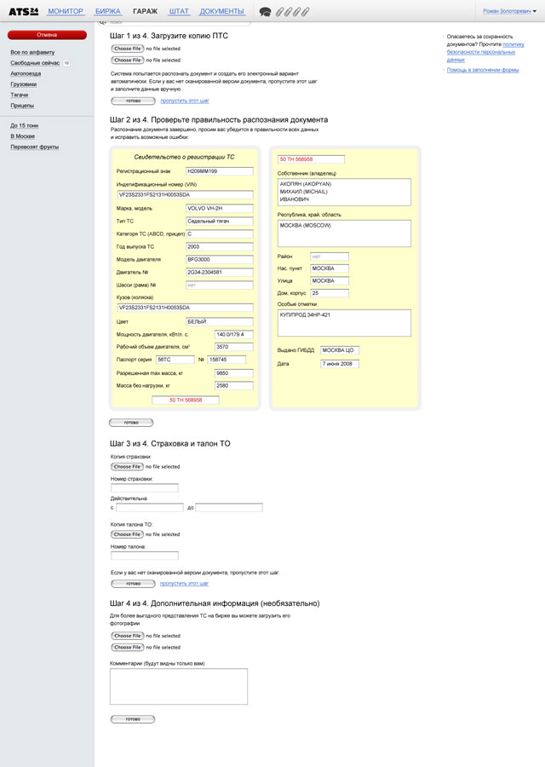545x767 pixels.
Task: Click the final готово button under comments
Action: [x=133, y=719]
